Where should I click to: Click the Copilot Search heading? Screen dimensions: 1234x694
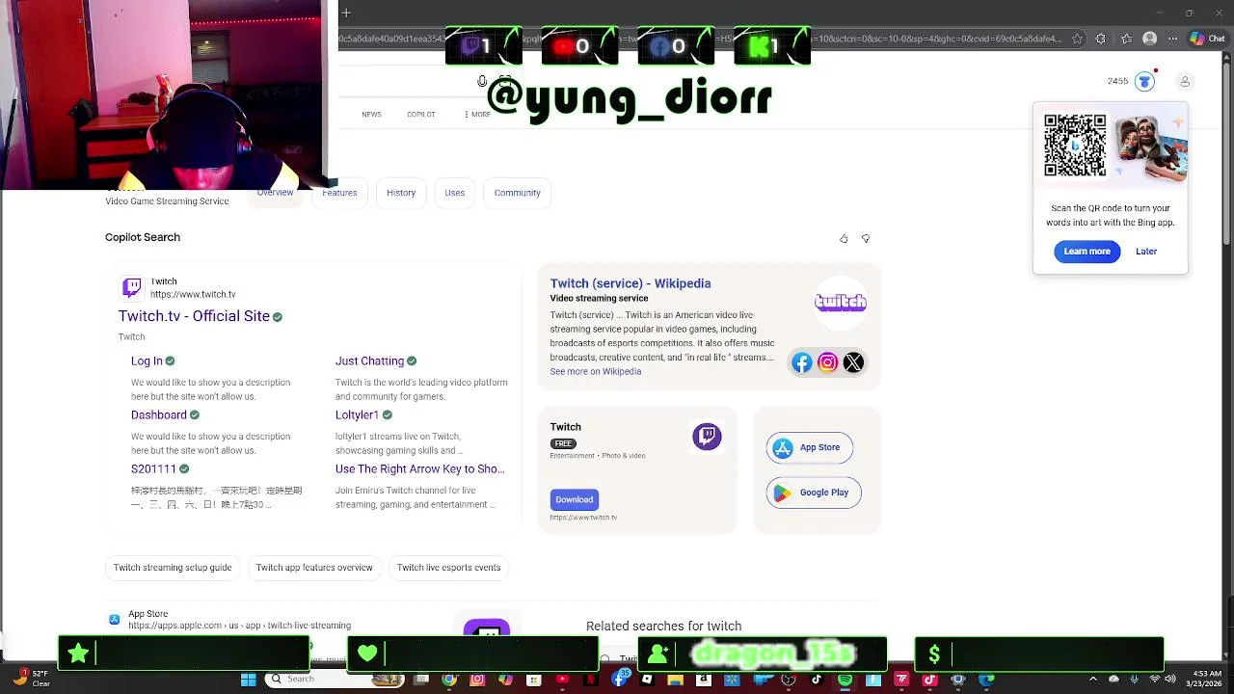tap(143, 237)
